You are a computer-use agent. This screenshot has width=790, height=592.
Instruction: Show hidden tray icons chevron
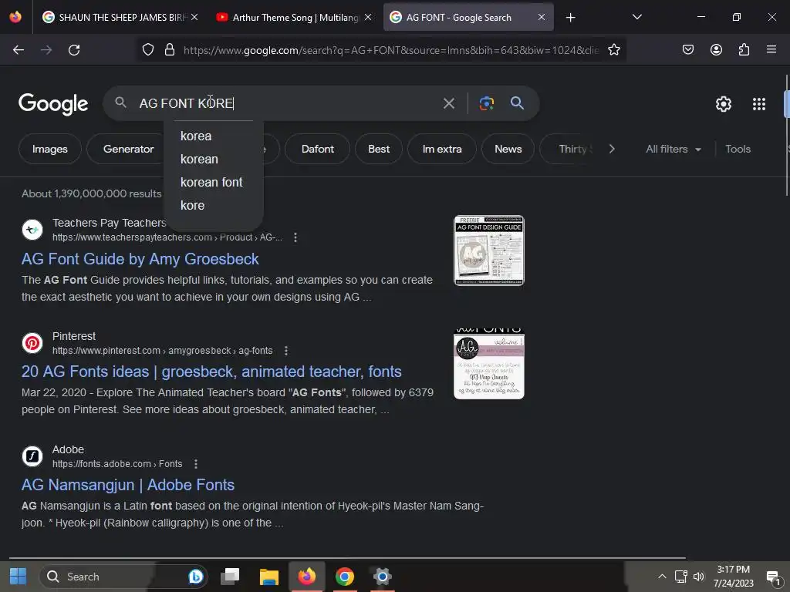[x=662, y=577]
